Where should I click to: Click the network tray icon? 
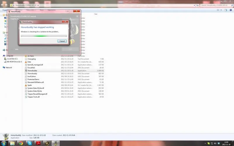[x=212, y=143]
